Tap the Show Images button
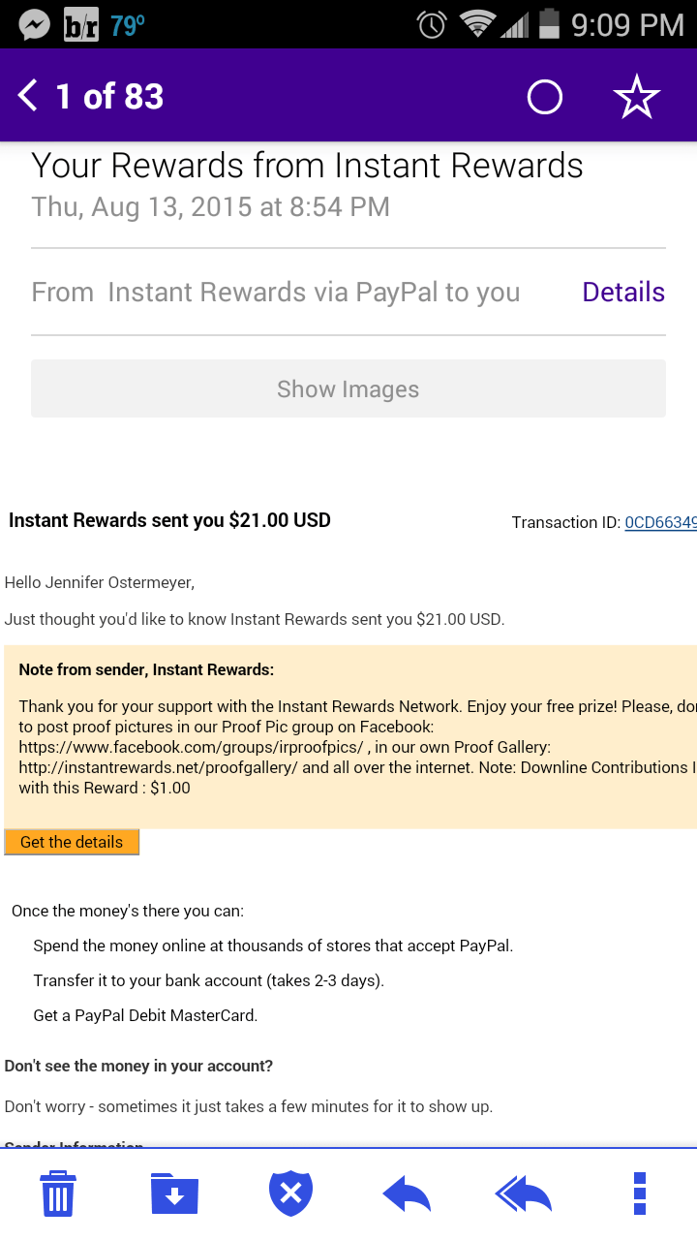The height and width of the screenshot is (1240, 697). coord(348,388)
